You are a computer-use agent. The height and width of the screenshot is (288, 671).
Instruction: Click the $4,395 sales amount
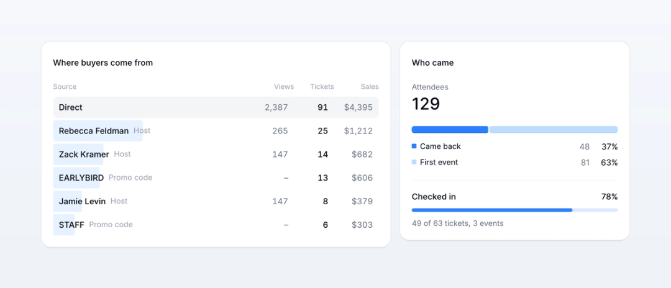point(358,107)
